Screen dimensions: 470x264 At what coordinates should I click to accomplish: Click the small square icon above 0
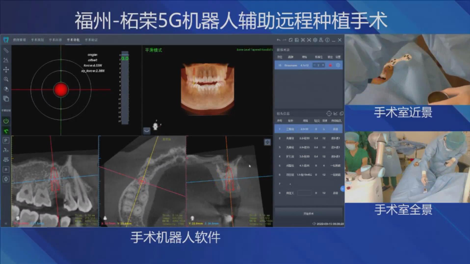(6, 169)
